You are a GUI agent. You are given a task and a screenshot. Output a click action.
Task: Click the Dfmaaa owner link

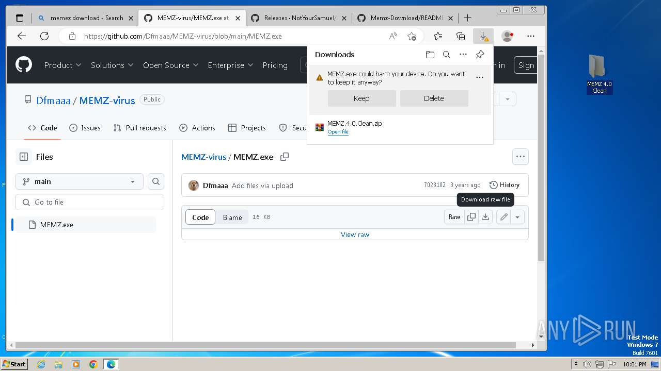pos(53,100)
